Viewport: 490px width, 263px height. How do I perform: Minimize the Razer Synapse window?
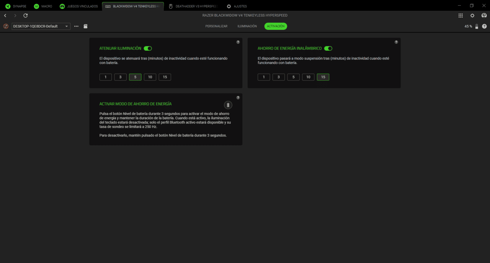pos(459,6)
